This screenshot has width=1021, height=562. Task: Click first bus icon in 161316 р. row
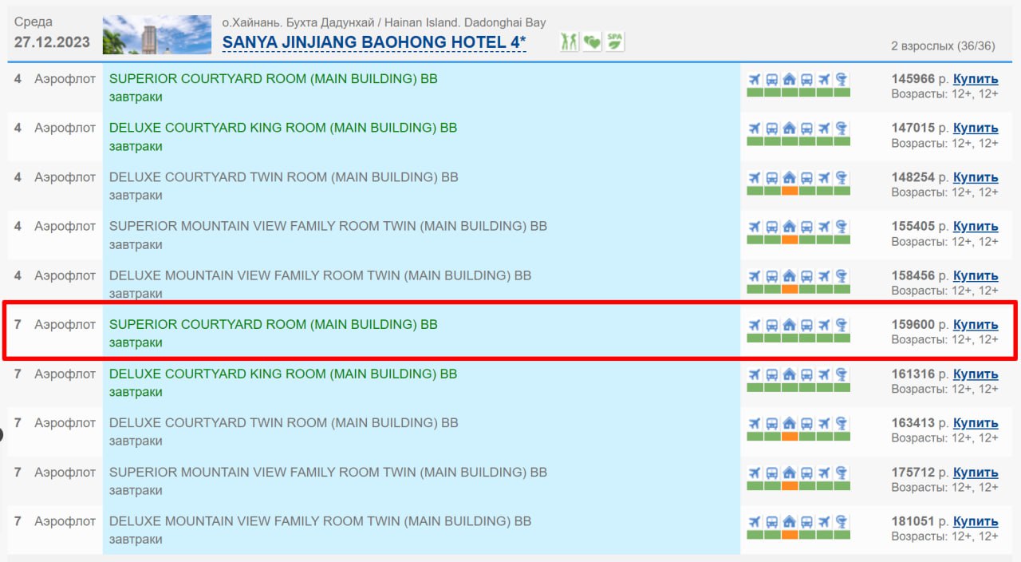coord(772,374)
